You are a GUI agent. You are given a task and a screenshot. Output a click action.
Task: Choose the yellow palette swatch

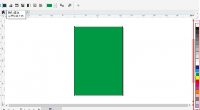click(197, 78)
